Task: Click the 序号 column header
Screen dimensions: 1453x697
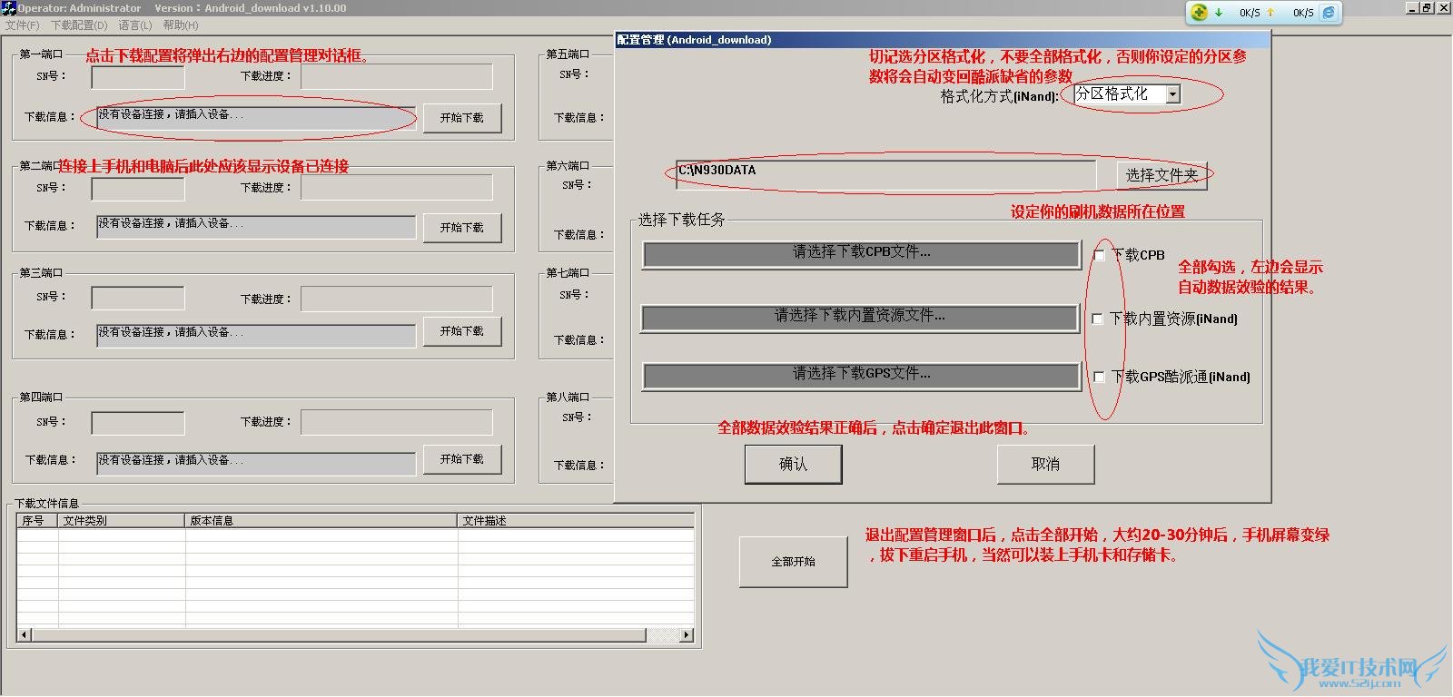Action: point(37,521)
